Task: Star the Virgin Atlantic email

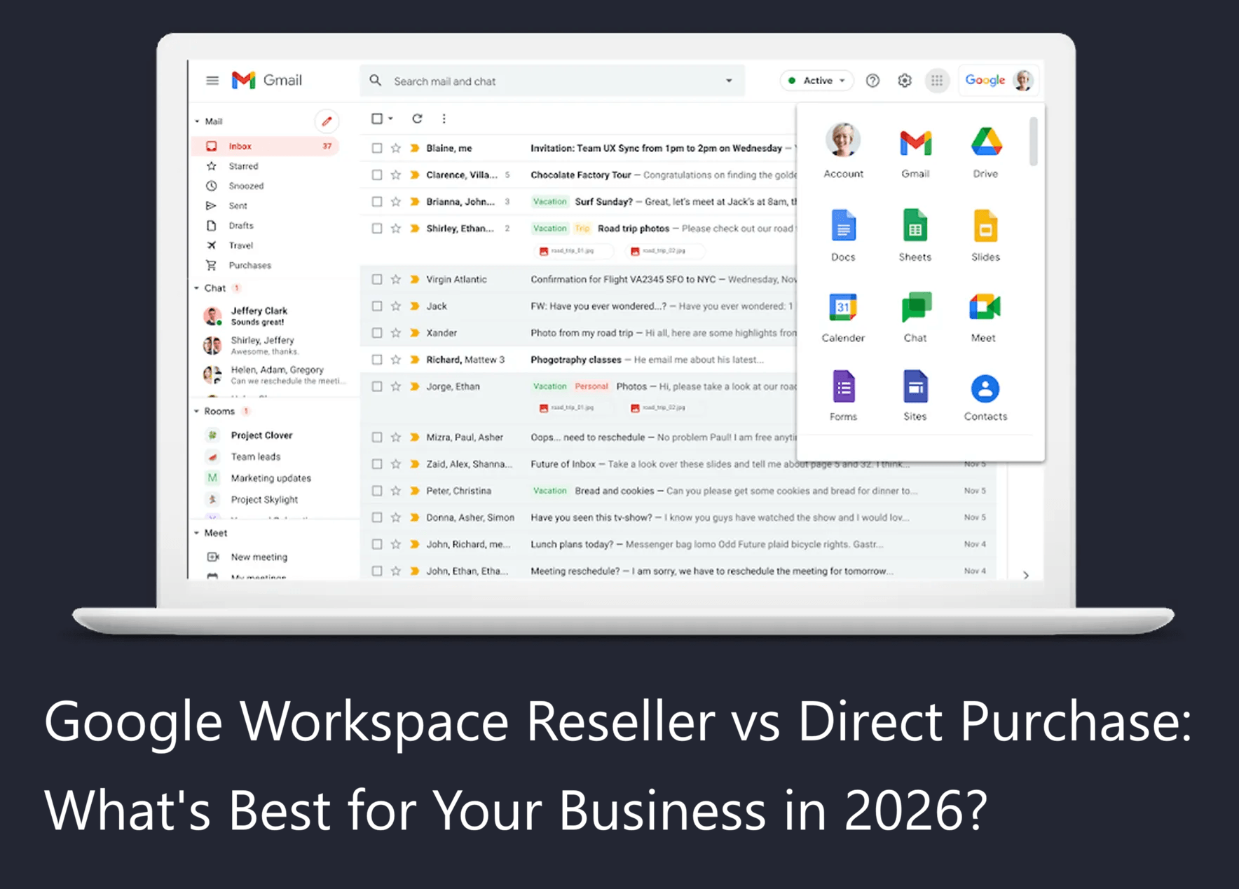Action: point(396,279)
